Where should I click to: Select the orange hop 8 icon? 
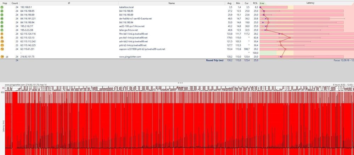pyautogui.click(x=2, y=34)
